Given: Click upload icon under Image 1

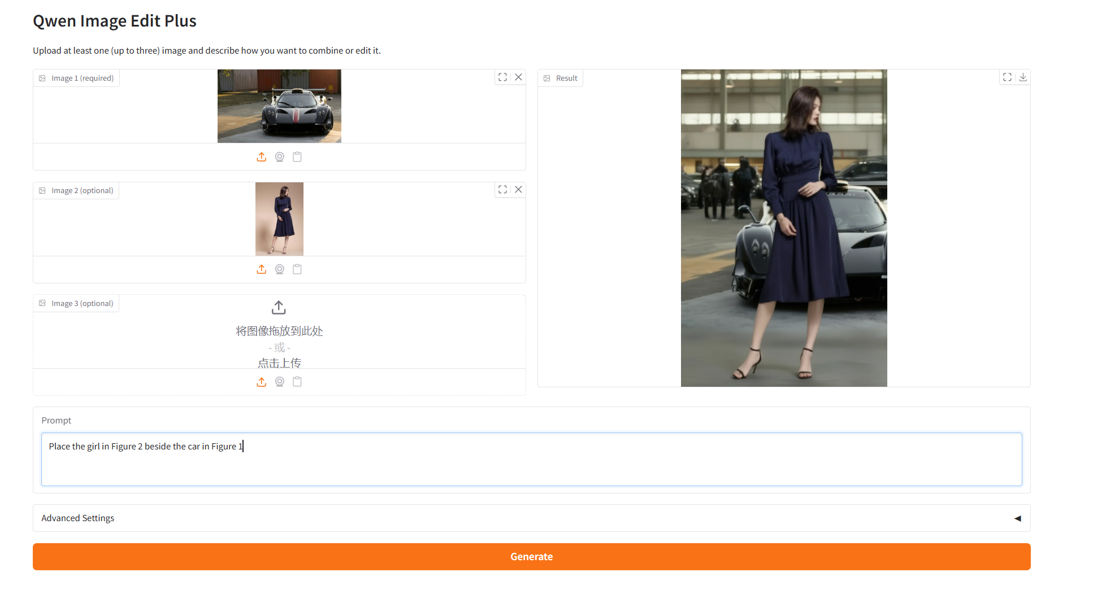Looking at the screenshot, I should [261, 157].
